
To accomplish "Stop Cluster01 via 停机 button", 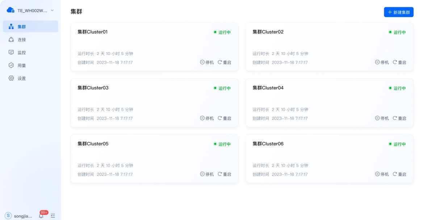I will (x=207, y=62).
